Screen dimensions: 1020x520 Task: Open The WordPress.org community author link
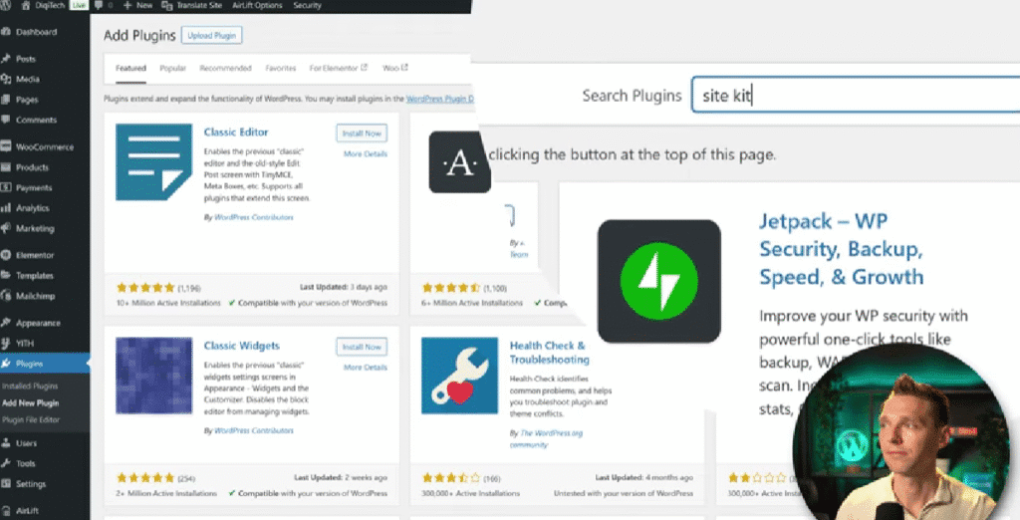point(547,438)
